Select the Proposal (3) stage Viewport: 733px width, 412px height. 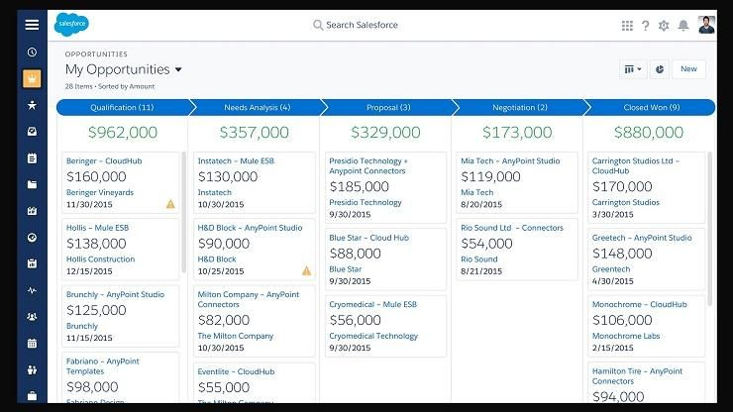pos(388,107)
